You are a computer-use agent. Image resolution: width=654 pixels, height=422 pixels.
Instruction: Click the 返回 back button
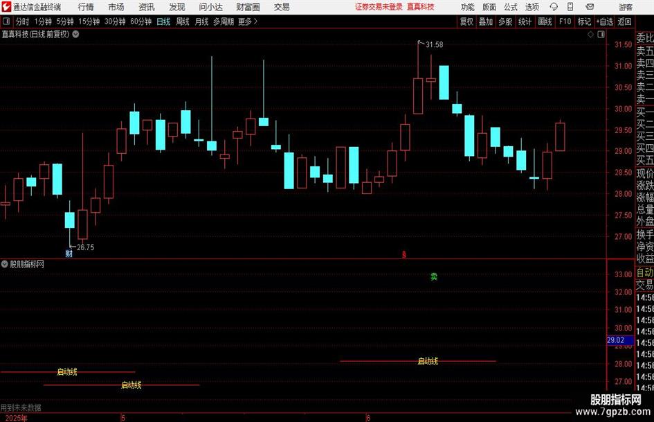point(624,21)
